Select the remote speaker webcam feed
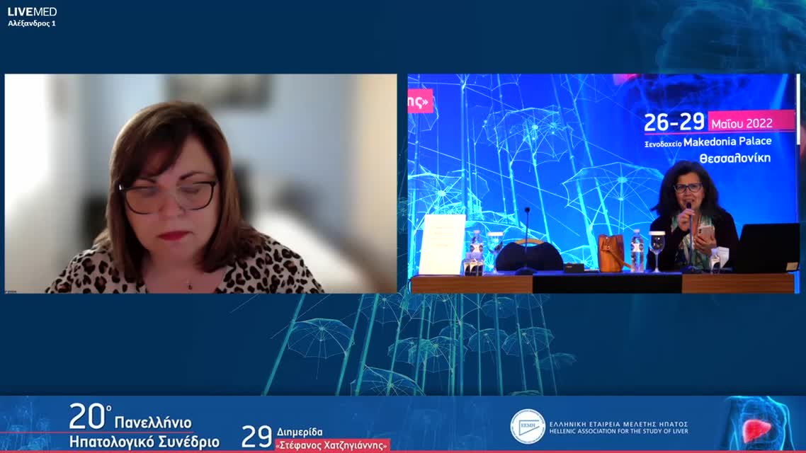Image resolution: width=806 pixels, height=453 pixels. pyautogui.click(x=200, y=183)
